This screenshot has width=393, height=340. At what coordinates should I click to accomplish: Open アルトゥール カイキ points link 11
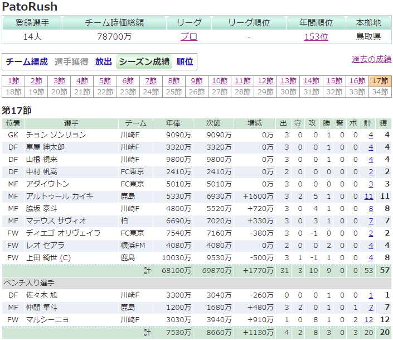pos(368,197)
